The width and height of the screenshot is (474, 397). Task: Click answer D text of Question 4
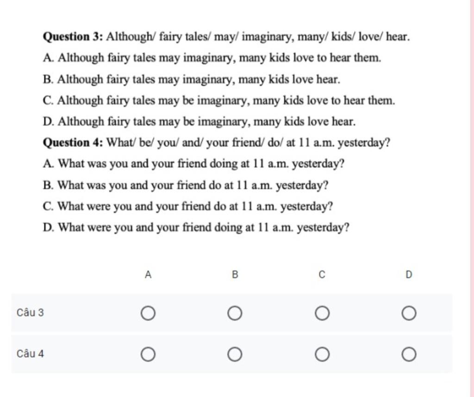(x=196, y=228)
